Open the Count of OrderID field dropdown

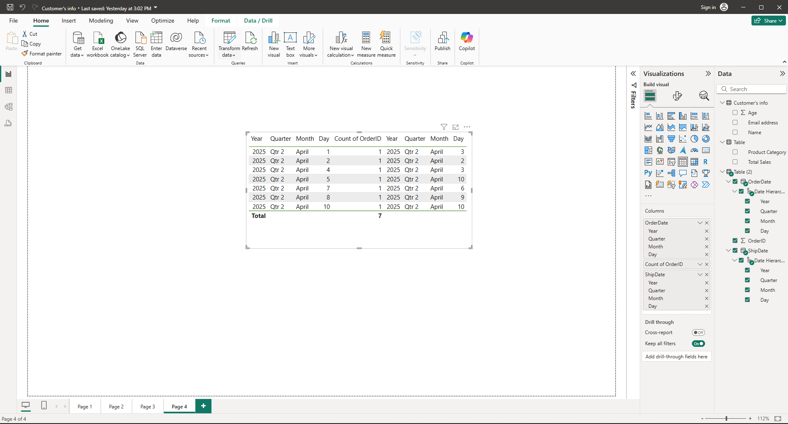point(700,264)
